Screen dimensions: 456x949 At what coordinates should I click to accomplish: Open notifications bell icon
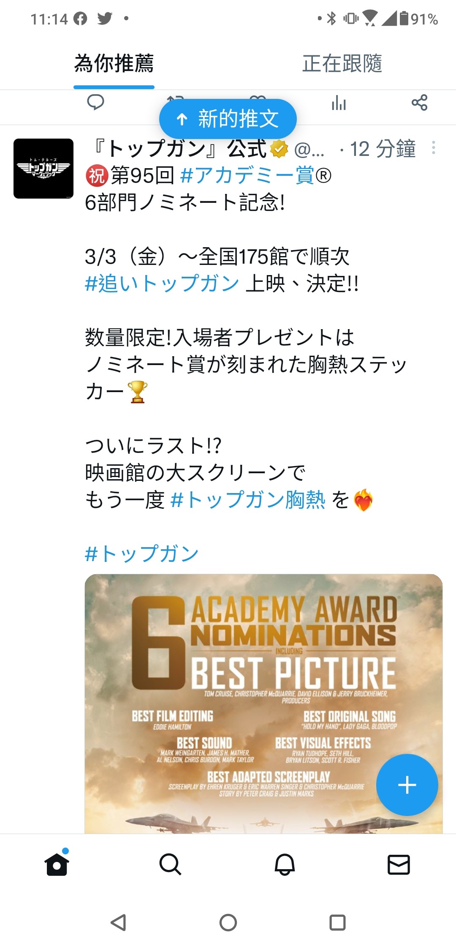[285, 864]
